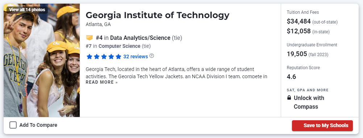Click the lock icon beside Unlock with Compass
Screen dimensions: 363x138
coord(289,98)
